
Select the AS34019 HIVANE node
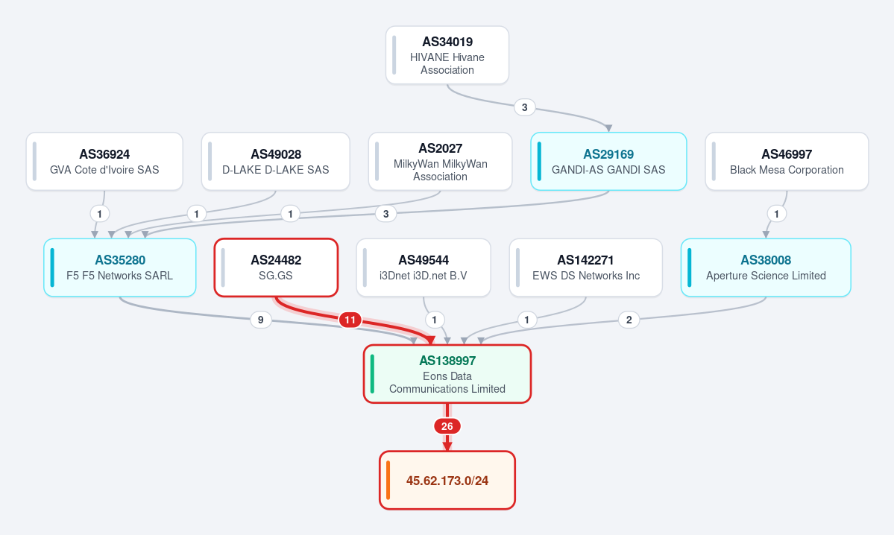[x=447, y=55]
